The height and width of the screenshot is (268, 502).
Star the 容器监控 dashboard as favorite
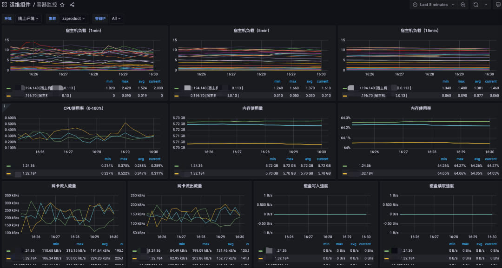coord(62,5)
